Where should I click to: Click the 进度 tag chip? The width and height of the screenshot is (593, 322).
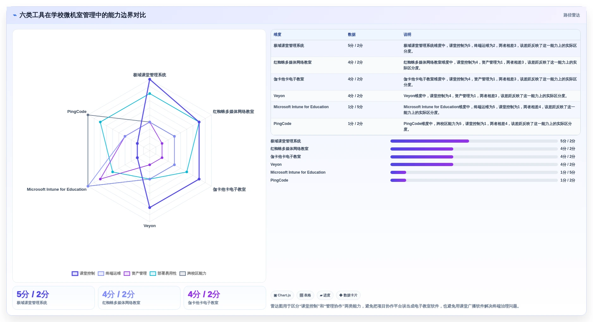(325, 295)
